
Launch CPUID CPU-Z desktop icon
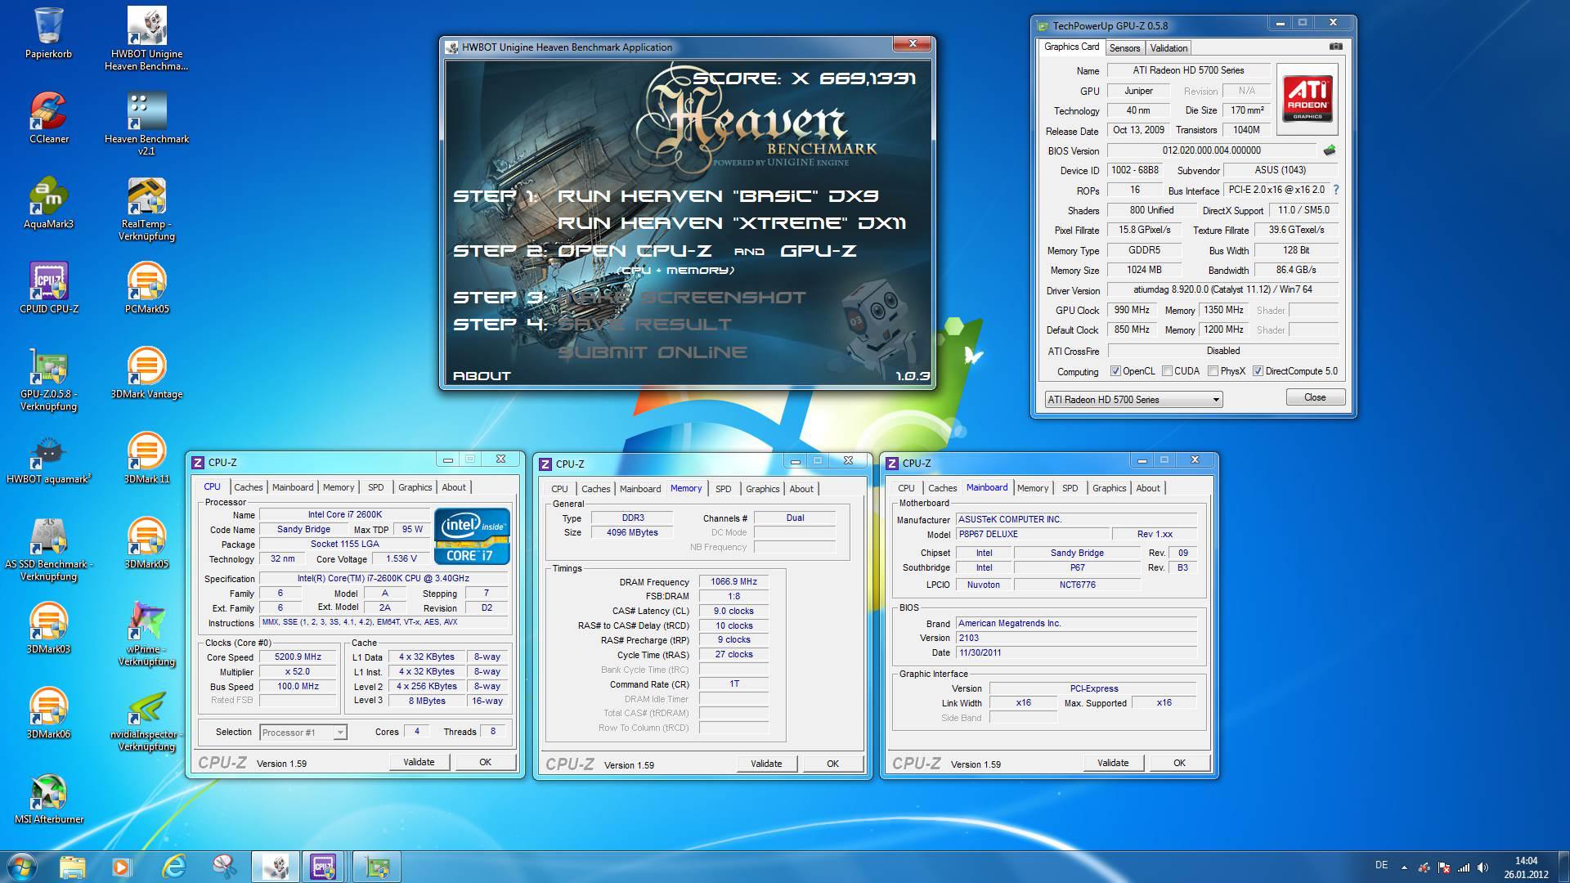(x=48, y=288)
